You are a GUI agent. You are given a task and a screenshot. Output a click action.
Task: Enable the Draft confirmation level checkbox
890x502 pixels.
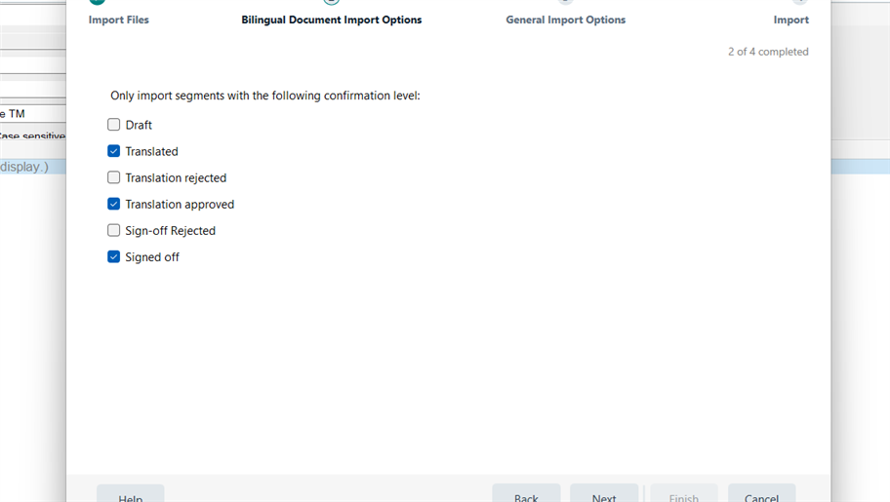[113, 124]
